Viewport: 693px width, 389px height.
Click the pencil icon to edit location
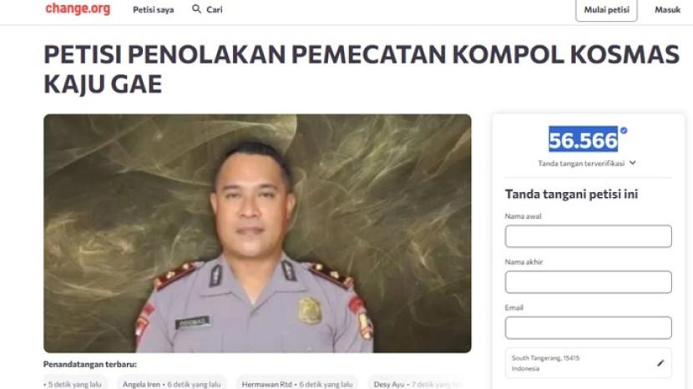coord(660,363)
